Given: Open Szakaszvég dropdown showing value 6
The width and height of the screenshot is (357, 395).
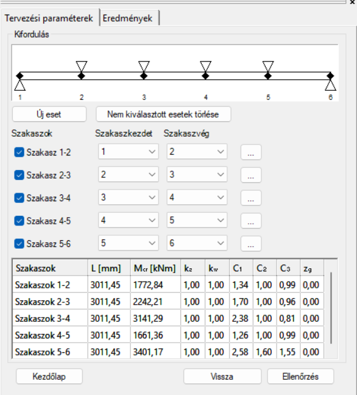Looking at the screenshot, I should pos(197,243).
